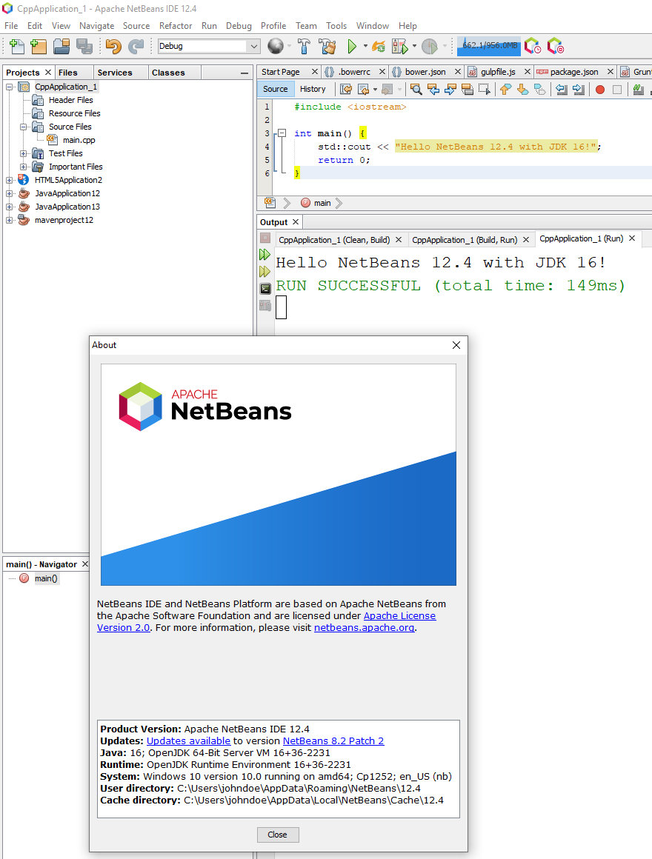Image resolution: width=652 pixels, height=859 pixels.
Task: Click the Save All toolbar icon
Action: pyautogui.click(x=84, y=47)
